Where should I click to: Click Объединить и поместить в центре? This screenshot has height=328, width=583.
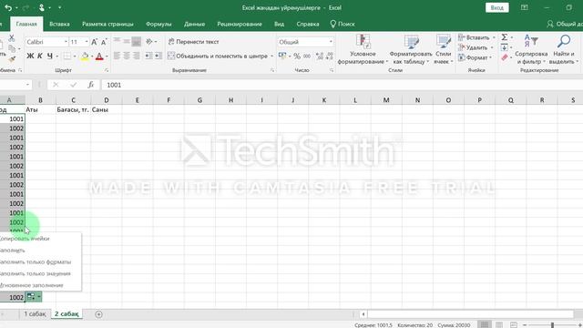click(x=218, y=56)
